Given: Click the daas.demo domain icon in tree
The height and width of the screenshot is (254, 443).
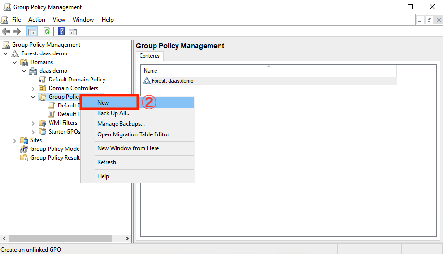Looking at the screenshot, I should [33, 71].
